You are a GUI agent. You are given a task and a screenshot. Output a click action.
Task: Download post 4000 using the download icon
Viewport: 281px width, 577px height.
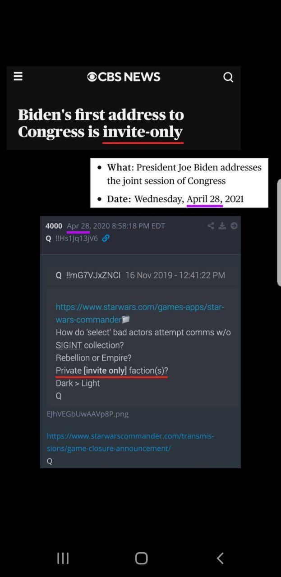pos(222,225)
